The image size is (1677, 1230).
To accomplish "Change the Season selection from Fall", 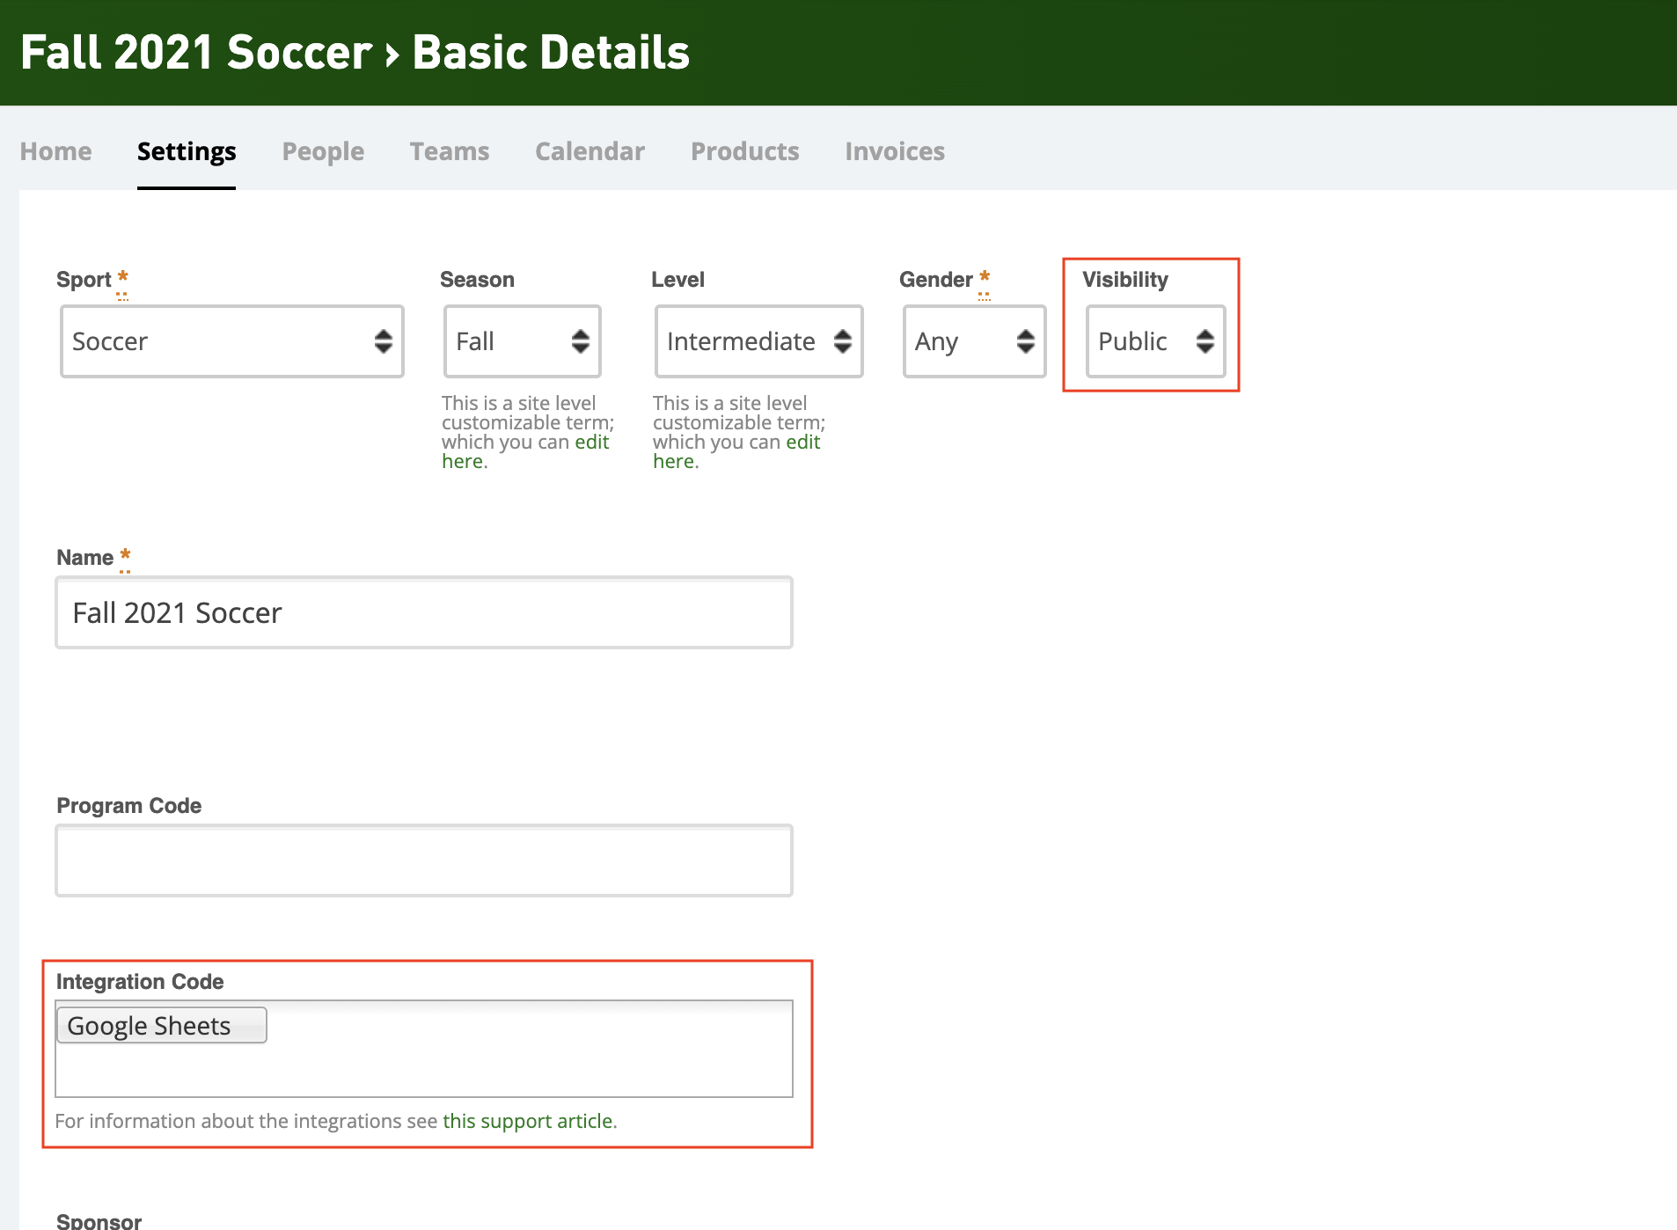I will (x=522, y=341).
